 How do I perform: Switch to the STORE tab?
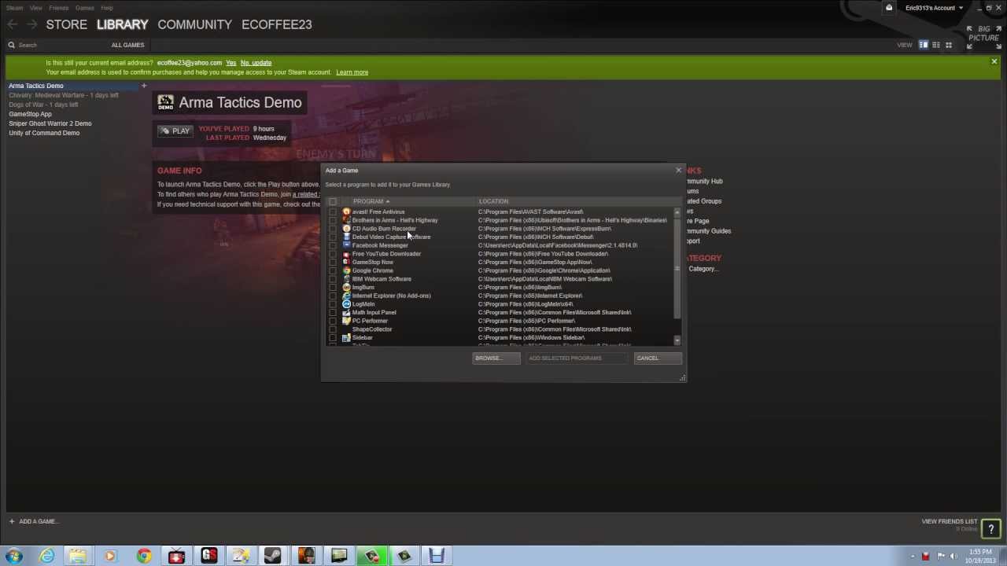coord(66,24)
